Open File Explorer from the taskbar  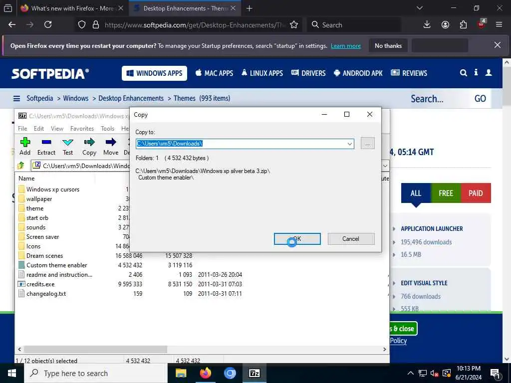181,373
